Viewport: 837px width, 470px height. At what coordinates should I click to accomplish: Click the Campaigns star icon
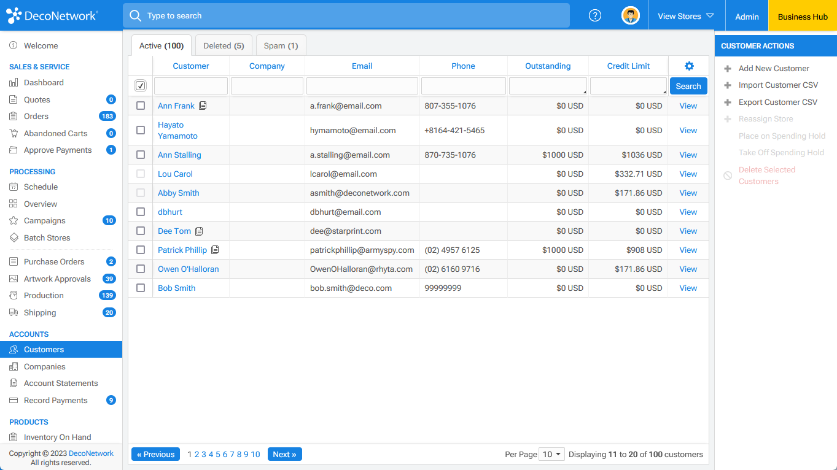[14, 220]
